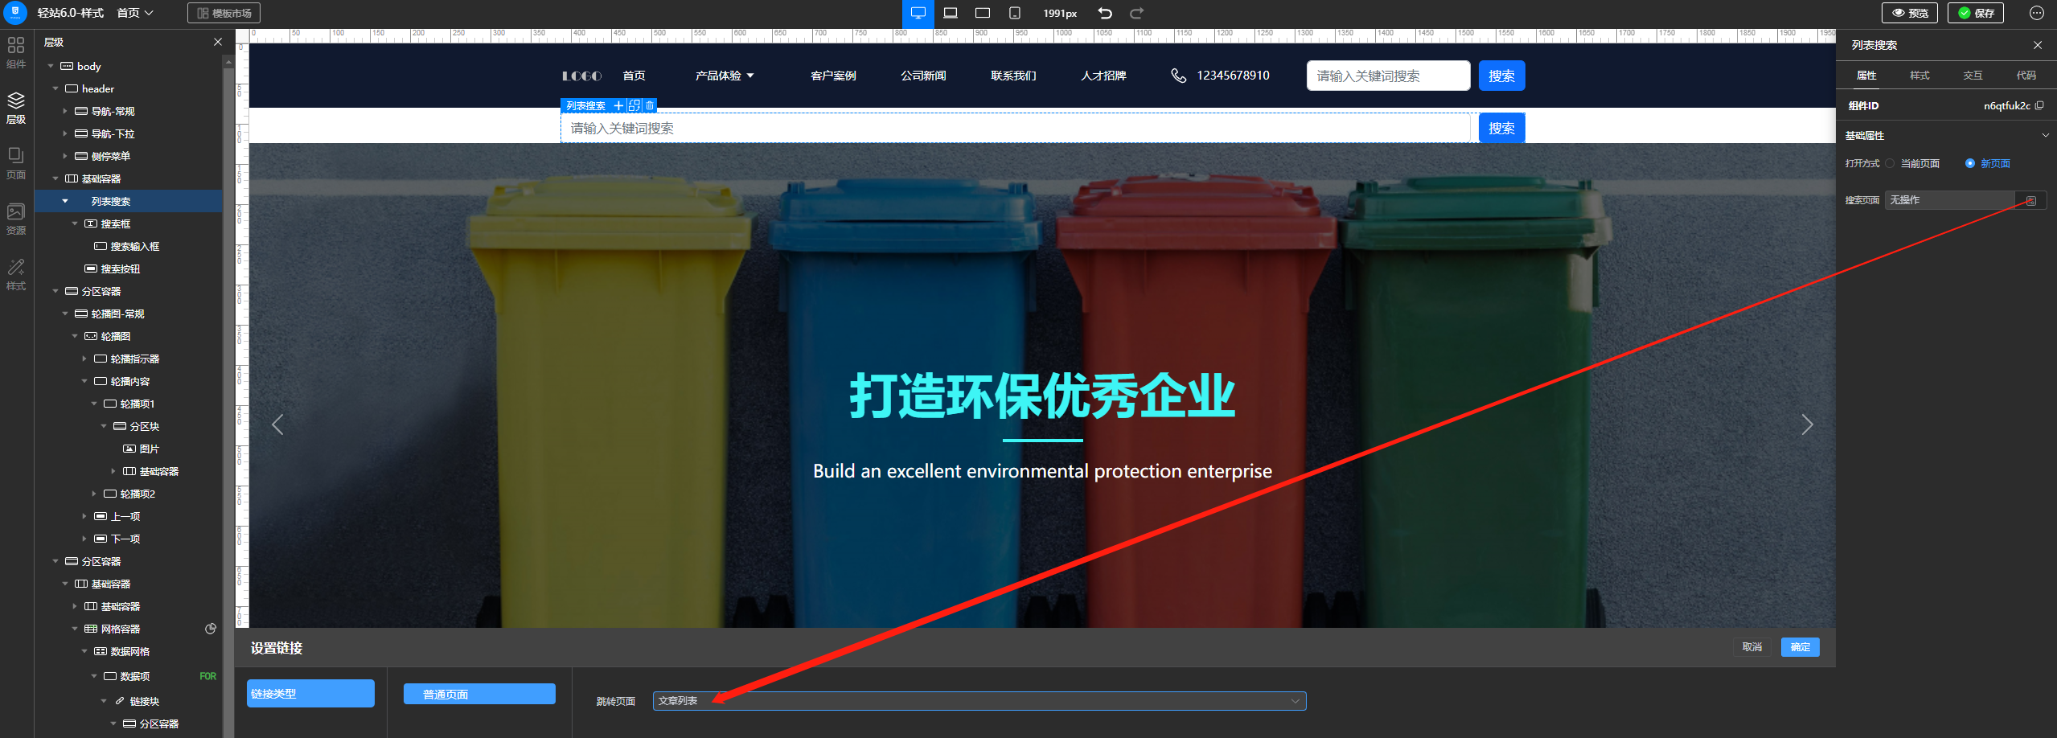
Task: Switch to mobile phone viewport
Action: pos(1015,13)
